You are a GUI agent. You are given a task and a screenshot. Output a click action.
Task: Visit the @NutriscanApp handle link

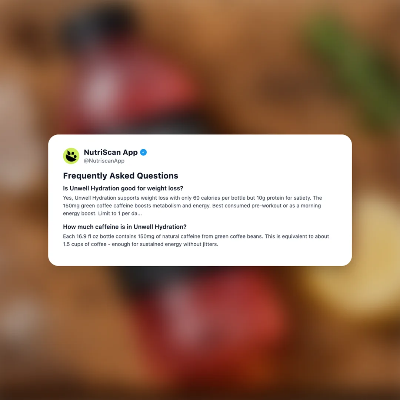tap(104, 161)
